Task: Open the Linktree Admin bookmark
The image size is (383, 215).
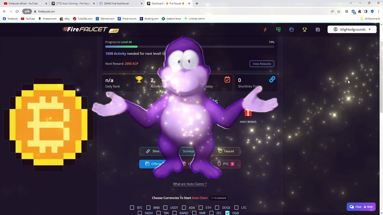Action: click(194, 19)
